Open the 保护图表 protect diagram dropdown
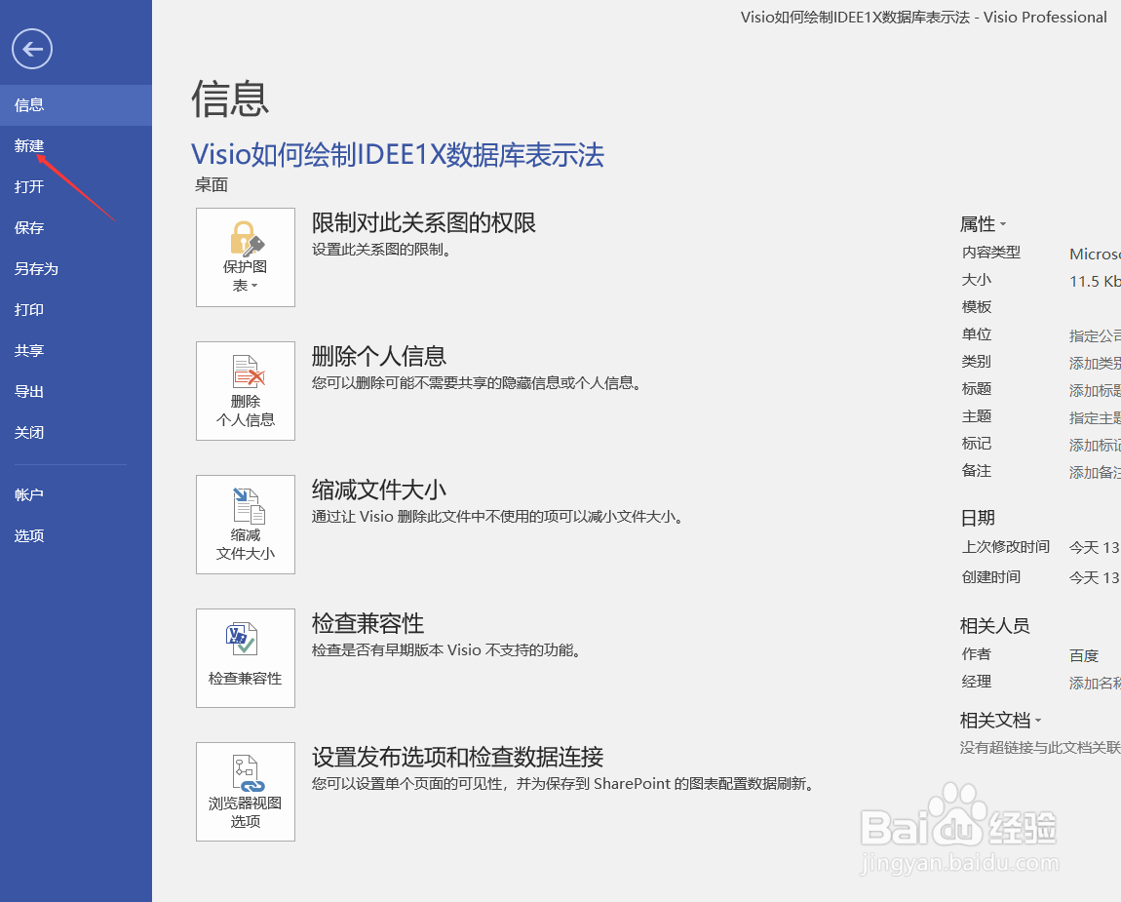1121x902 pixels. 246,257
